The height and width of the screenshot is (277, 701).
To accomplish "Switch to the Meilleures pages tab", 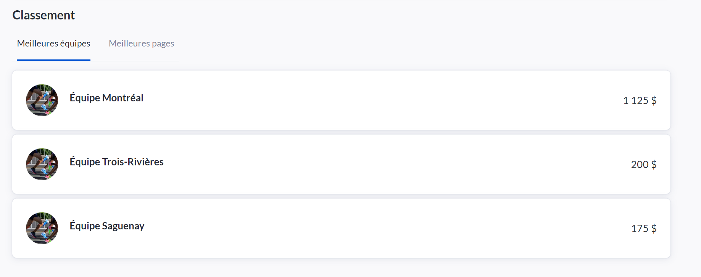I will [141, 43].
